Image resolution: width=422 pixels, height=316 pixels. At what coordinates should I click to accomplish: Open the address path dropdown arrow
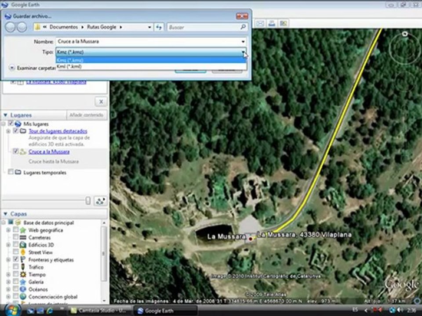pyautogui.click(x=149, y=27)
